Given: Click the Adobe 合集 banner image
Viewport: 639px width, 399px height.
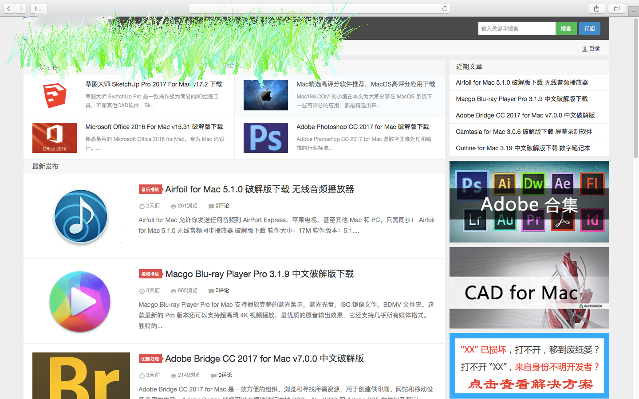Looking at the screenshot, I should point(529,202).
